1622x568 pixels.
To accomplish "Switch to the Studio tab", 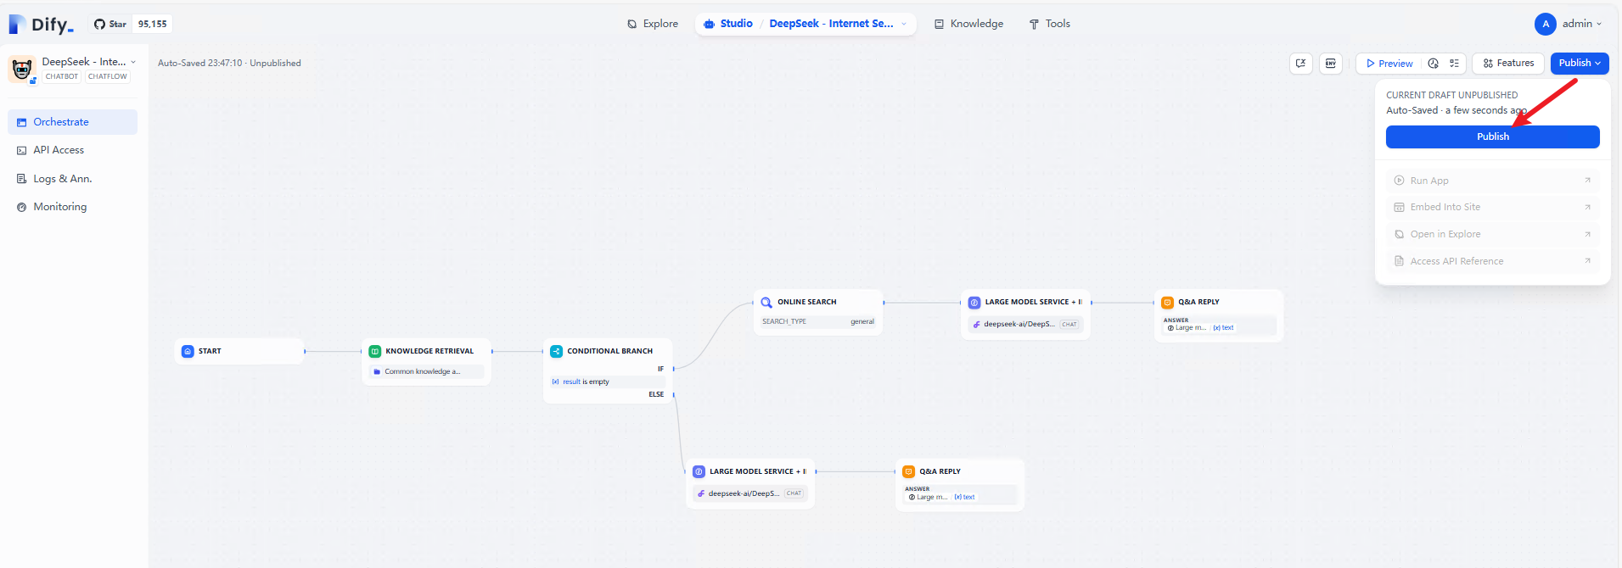I will coord(728,24).
